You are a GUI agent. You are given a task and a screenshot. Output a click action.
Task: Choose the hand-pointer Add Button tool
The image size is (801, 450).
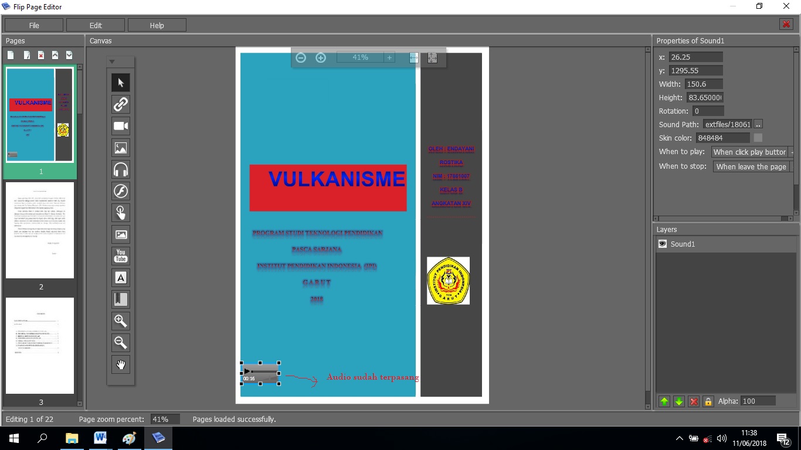[121, 213]
